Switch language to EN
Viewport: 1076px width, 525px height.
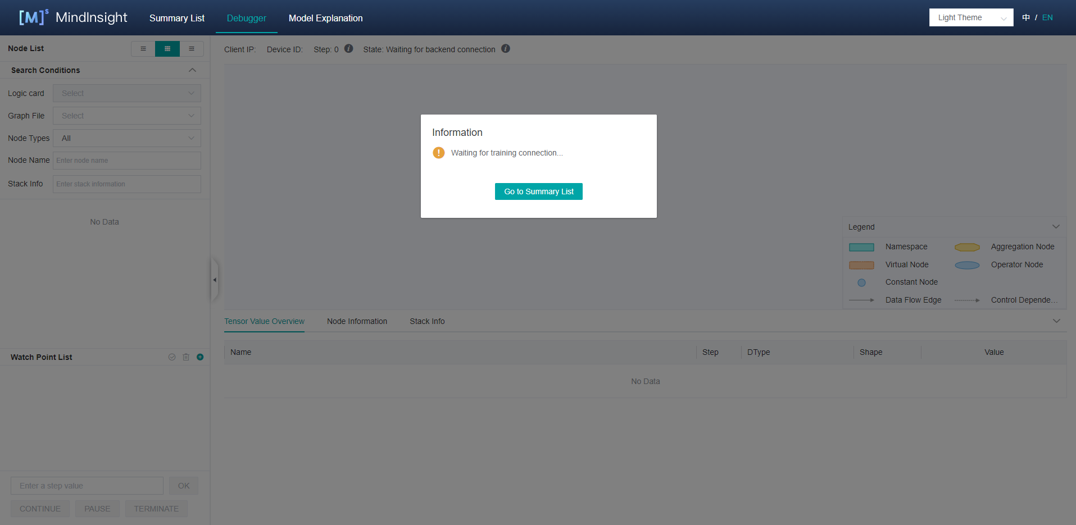point(1047,17)
